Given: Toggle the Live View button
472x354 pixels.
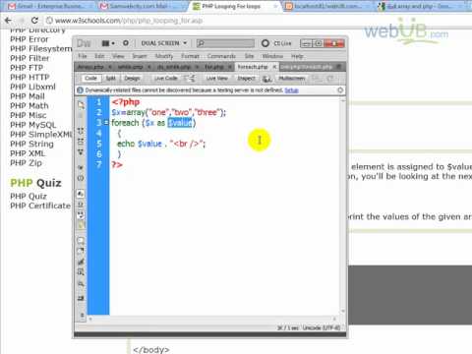Looking at the screenshot, I should coord(216,78).
